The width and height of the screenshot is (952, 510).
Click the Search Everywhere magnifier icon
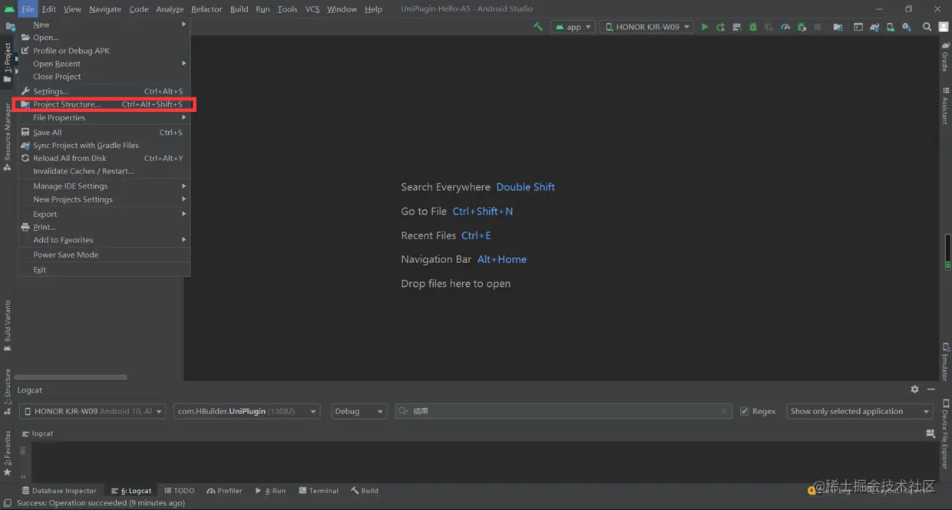(927, 27)
